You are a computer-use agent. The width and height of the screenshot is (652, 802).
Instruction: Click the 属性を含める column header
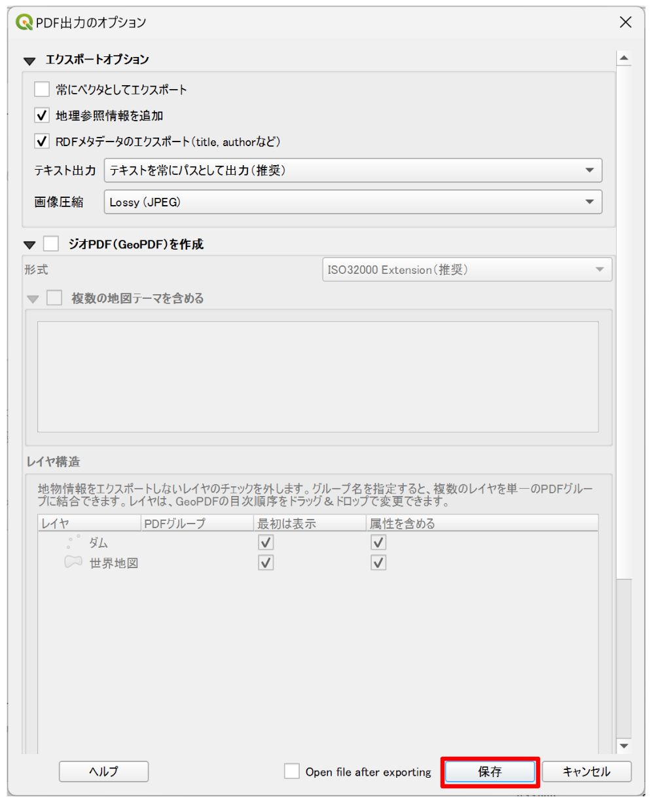pos(482,524)
